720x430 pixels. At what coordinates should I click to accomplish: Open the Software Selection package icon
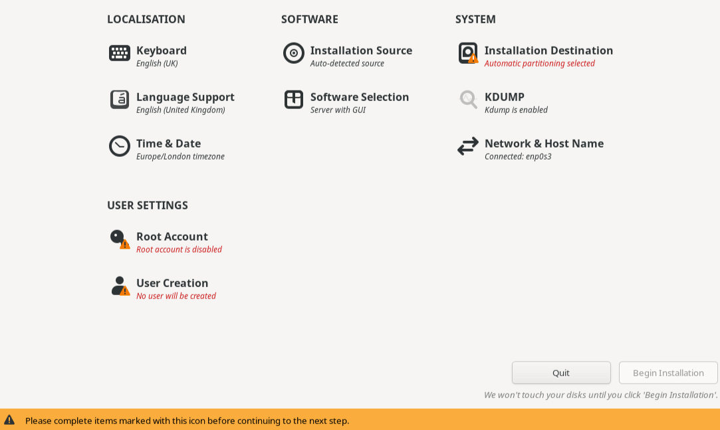(x=293, y=100)
